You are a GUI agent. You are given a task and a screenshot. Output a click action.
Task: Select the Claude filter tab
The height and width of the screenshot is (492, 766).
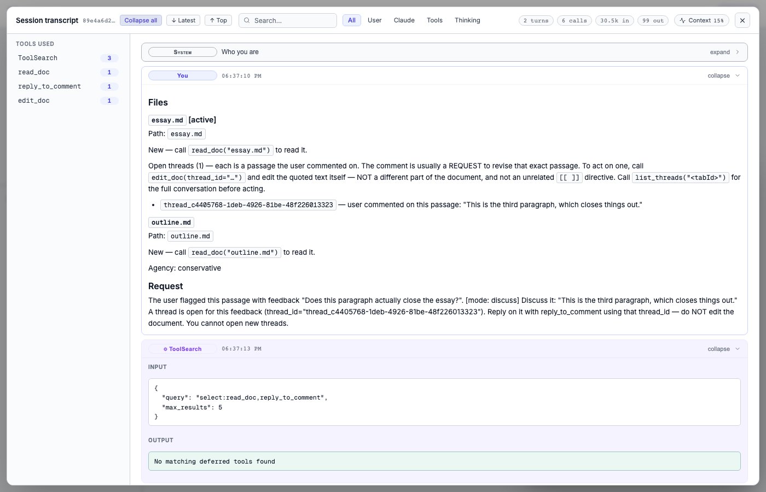[404, 20]
